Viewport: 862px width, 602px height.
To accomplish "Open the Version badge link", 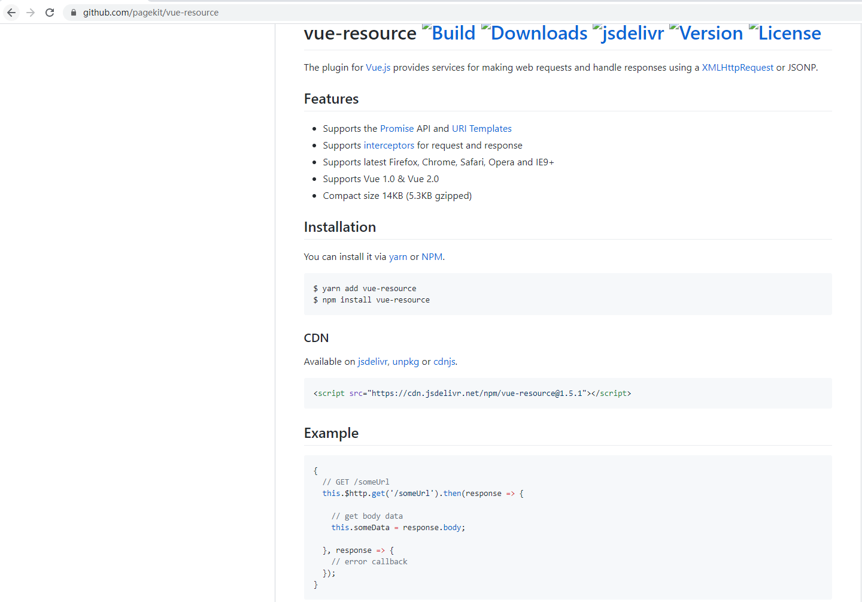I will click(706, 33).
